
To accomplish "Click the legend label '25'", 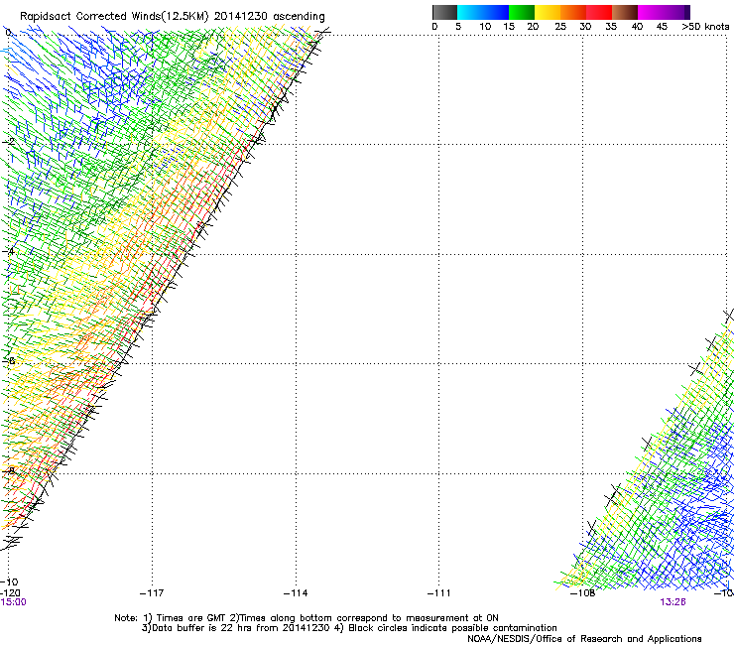I will [x=560, y=27].
